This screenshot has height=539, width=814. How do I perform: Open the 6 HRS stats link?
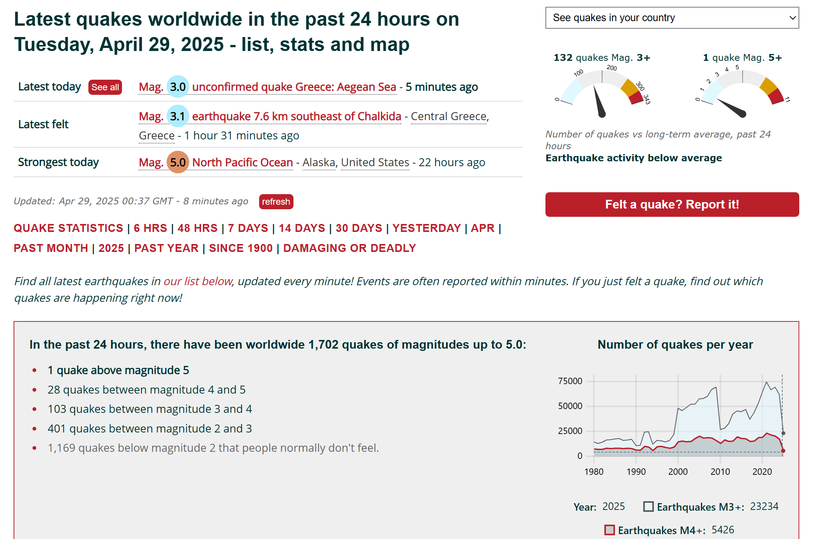pyautogui.click(x=150, y=228)
